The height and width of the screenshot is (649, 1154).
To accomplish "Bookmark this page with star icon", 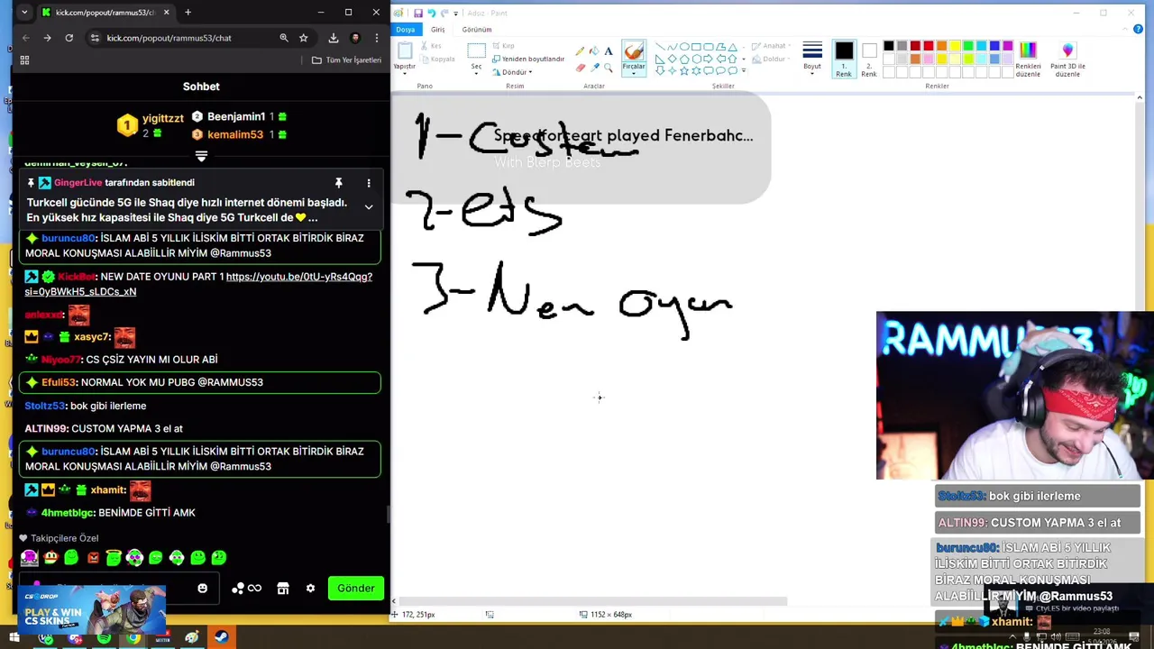I will (304, 38).
